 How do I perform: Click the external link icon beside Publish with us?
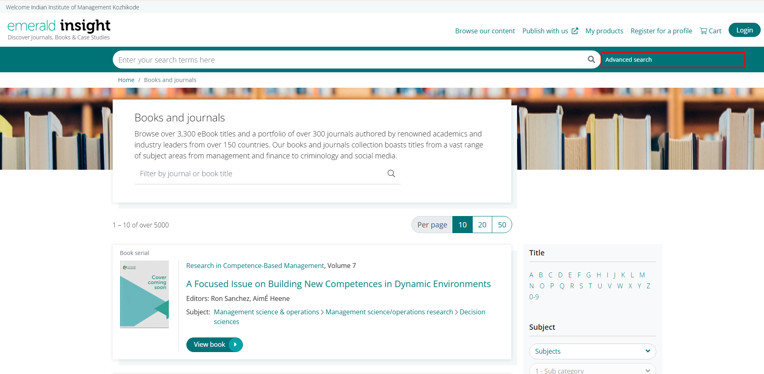pos(575,31)
